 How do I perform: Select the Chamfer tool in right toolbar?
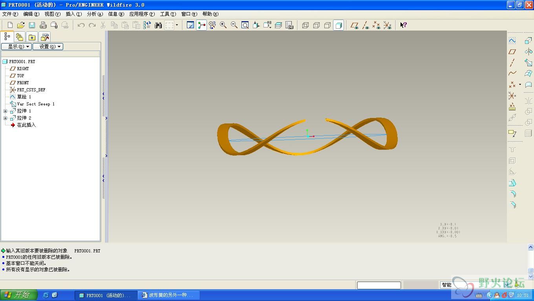tap(512, 205)
